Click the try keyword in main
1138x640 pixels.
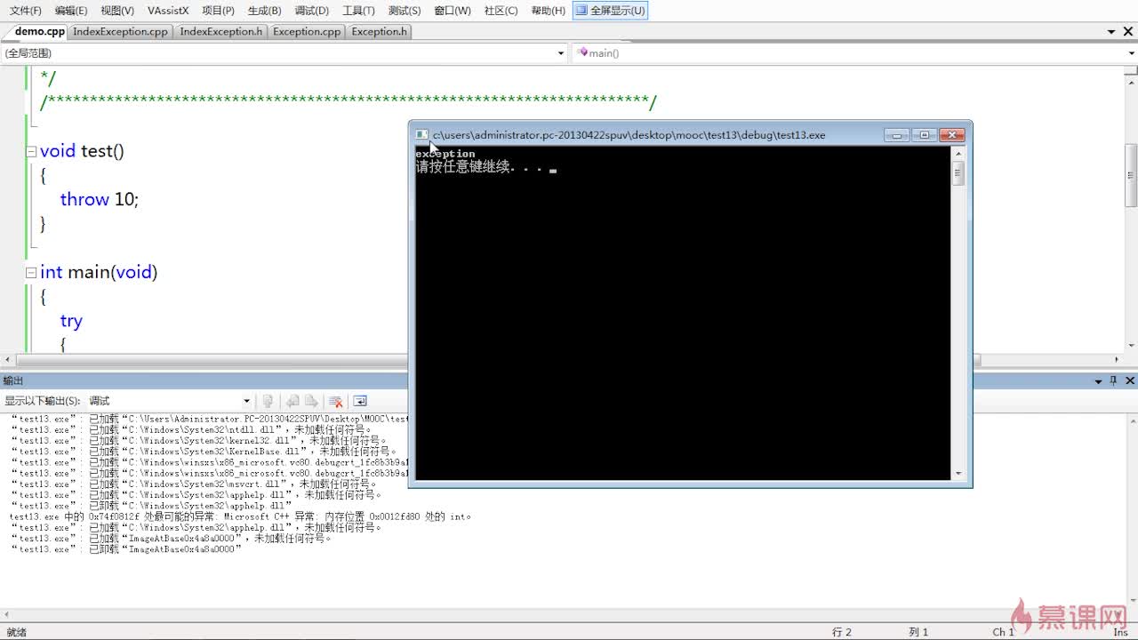(x=71, y=321)
